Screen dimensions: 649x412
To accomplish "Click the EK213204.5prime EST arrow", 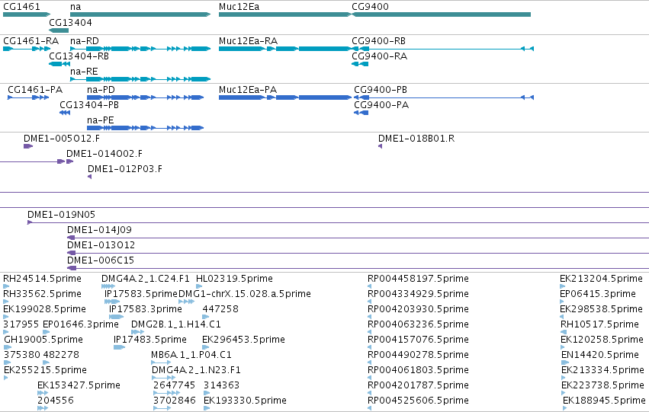I will 563,286.
